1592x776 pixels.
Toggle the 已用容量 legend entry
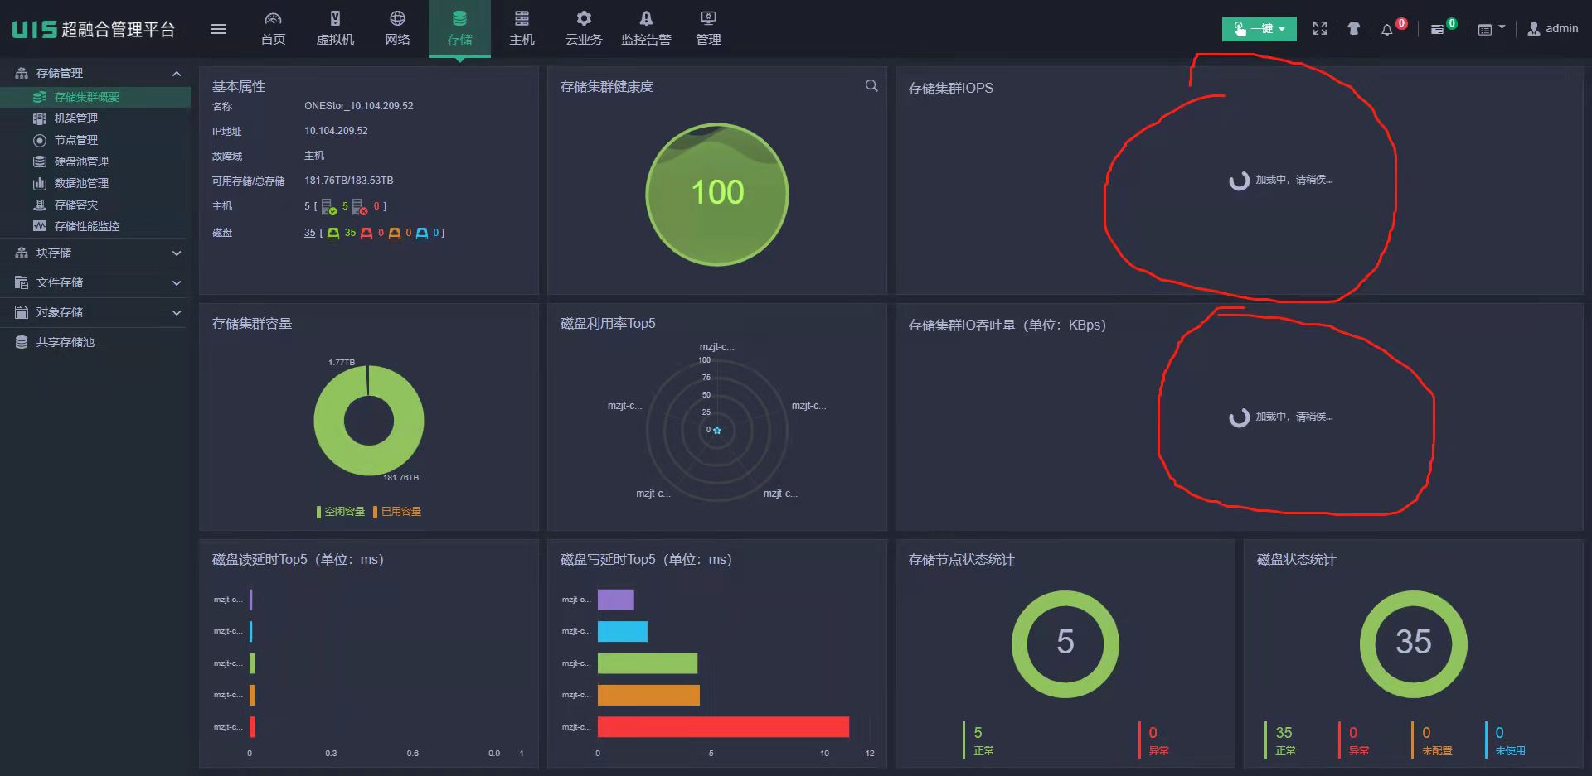point(397,512)
